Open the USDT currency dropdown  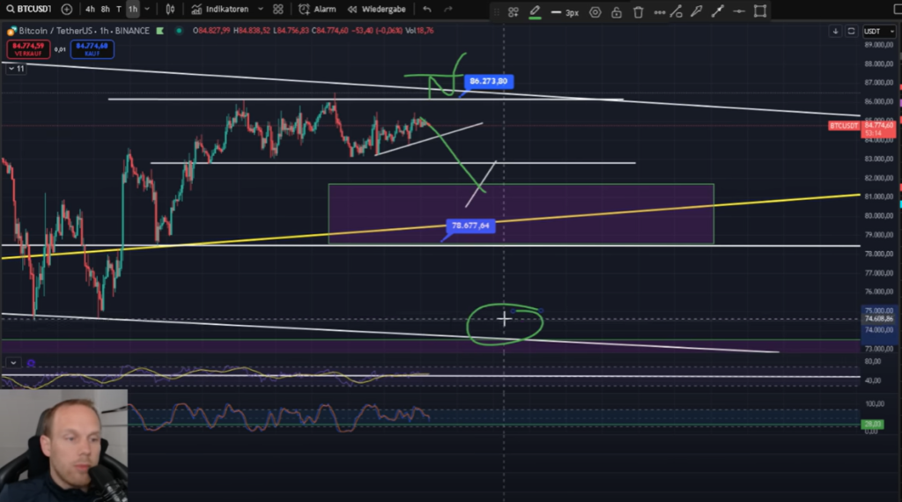coord(879,31)
